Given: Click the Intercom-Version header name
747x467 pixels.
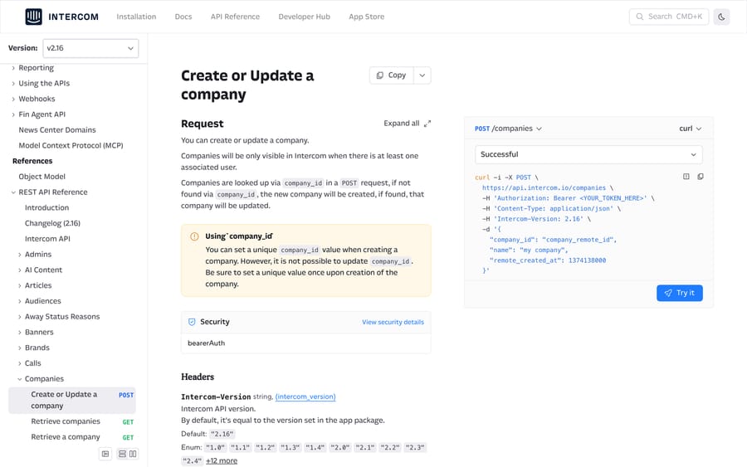Looking at the screenshot, I should coord(216,397).
